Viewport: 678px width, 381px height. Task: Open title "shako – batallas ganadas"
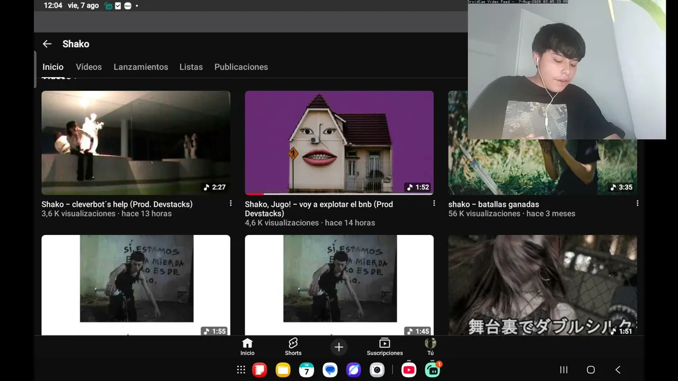494,204
